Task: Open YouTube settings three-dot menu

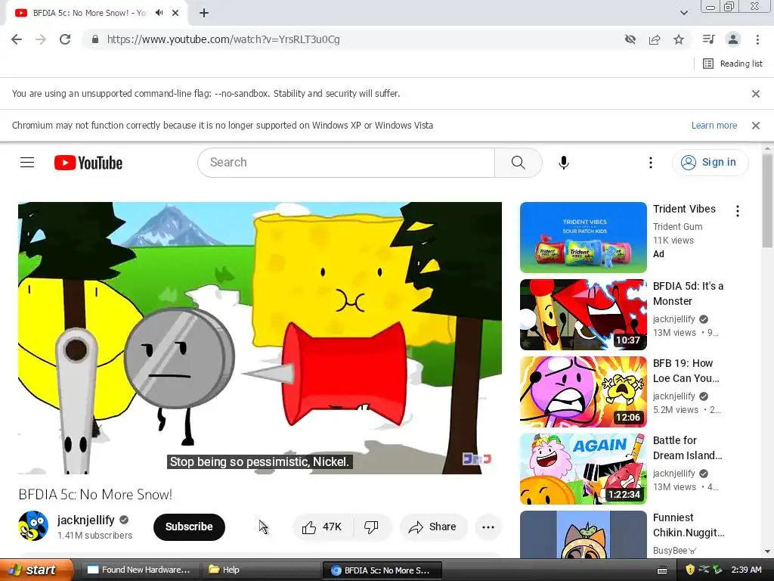Action: [x=651, y=163]
